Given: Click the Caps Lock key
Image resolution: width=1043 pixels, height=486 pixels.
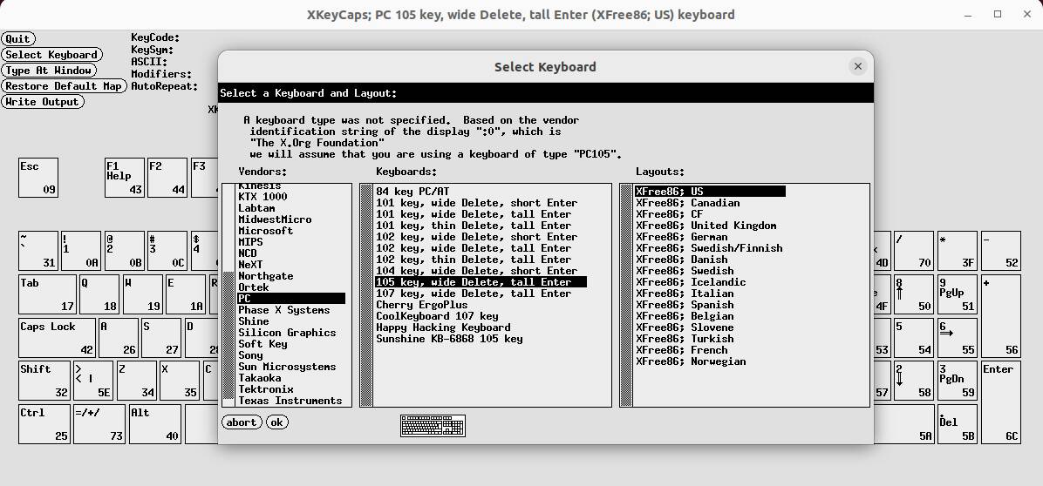Looking at the screenshot, I should point(58,338).
